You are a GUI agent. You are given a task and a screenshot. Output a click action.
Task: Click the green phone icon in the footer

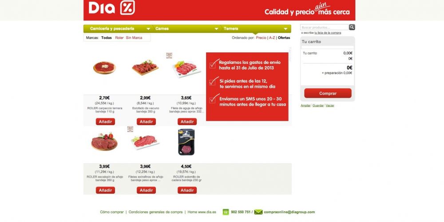tap(226, 212)
